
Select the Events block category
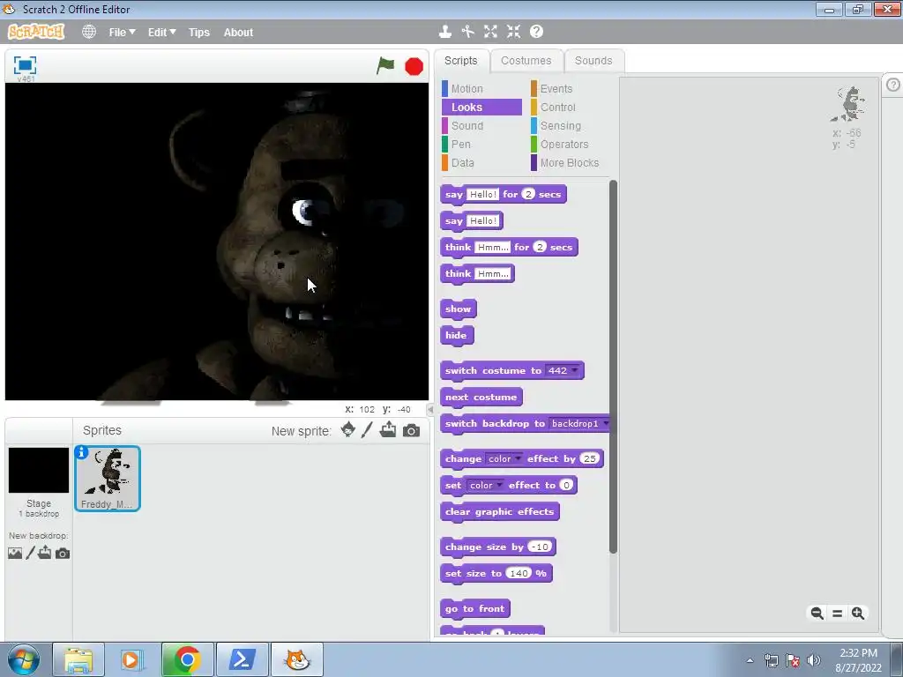(569, 89)
